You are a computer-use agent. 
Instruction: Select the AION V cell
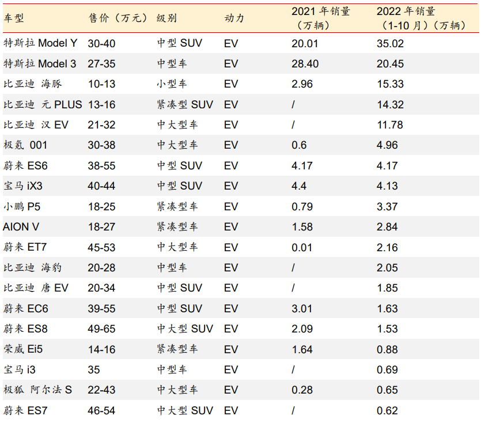[21, 227]
